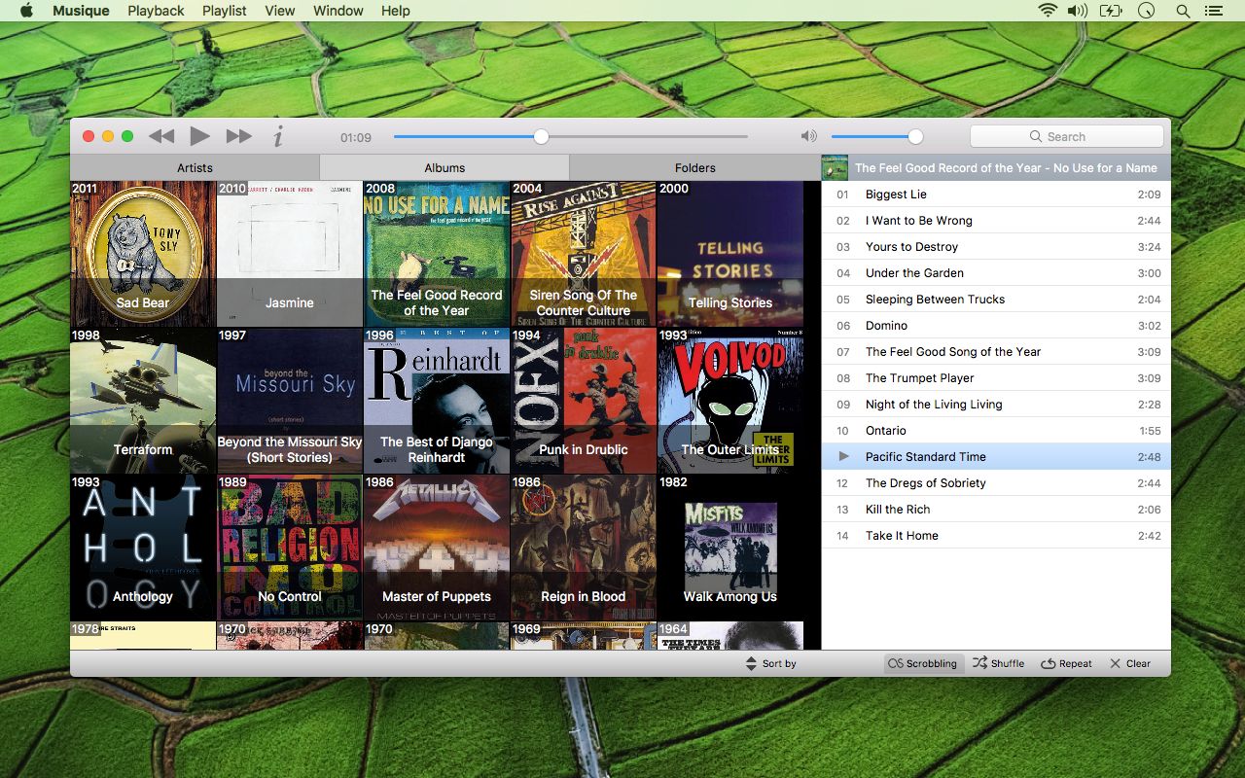Open the View menu
This screenshot has width=1245, height=778.
[x=279, y=11]
